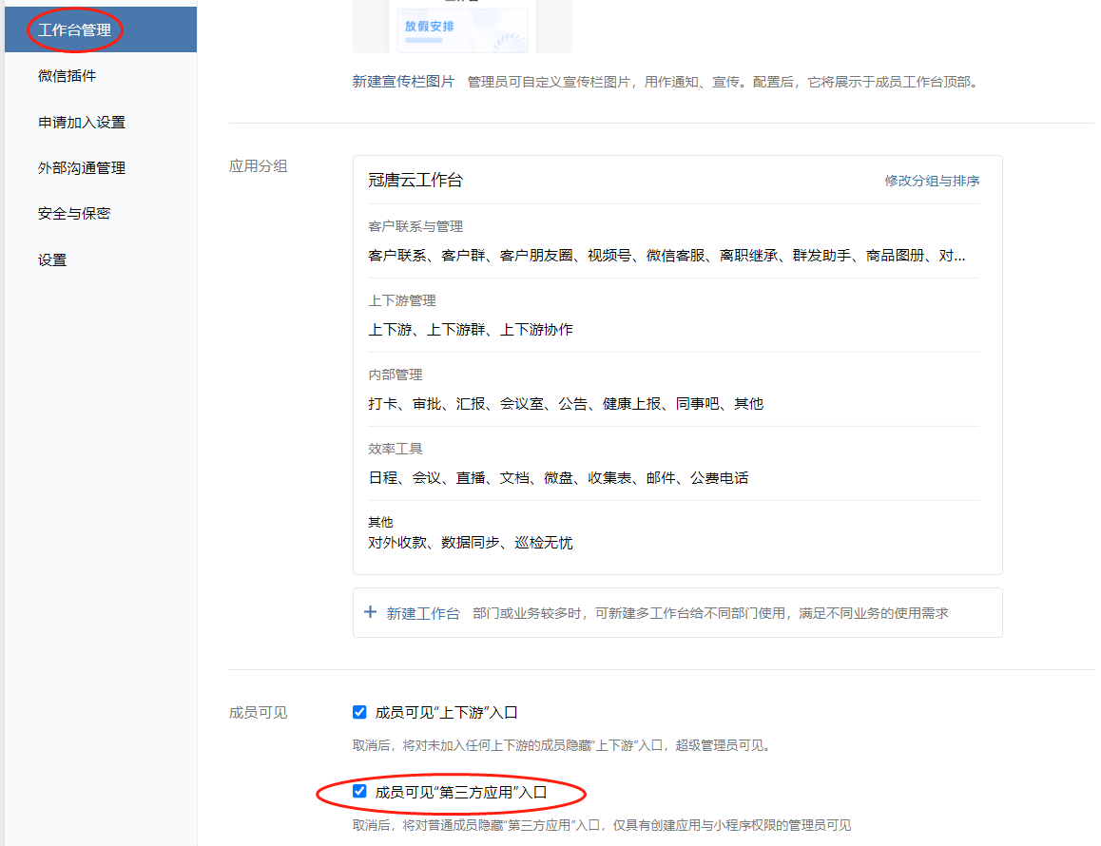Click the 内部管理 group heading
This screenshot has width=1101, height=846.
point(395,375)
